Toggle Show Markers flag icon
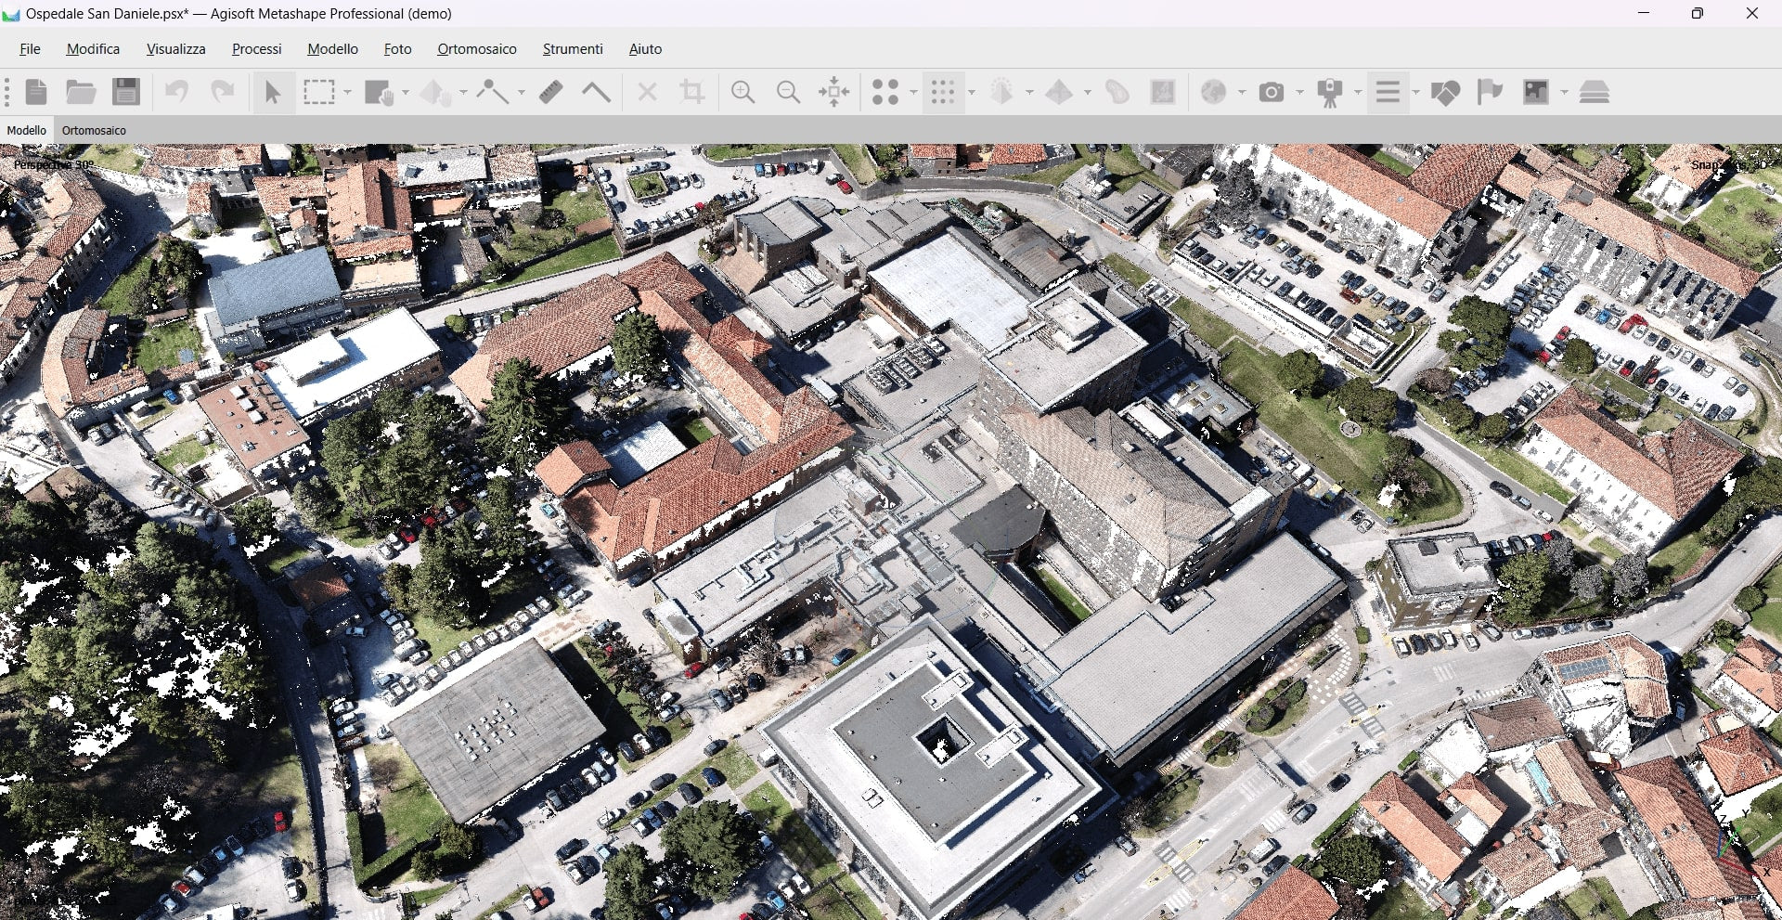Image resolution: width=1782 pixels, height=920 pixels. pos(1490,92)
